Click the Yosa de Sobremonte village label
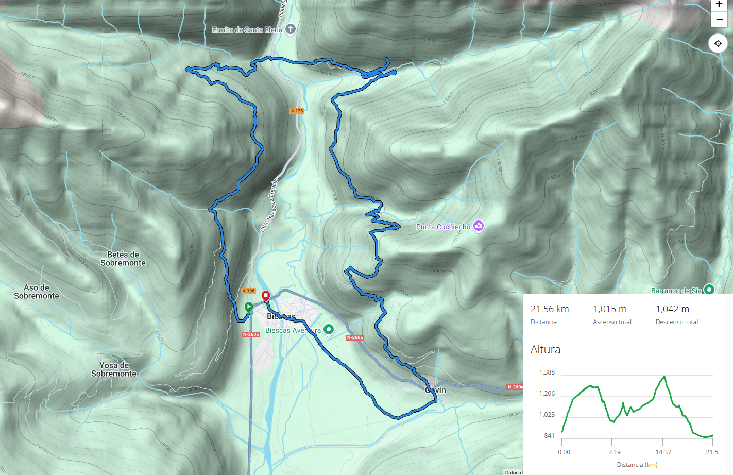Screen dimensions: 733x475 [x=114, y=369]
